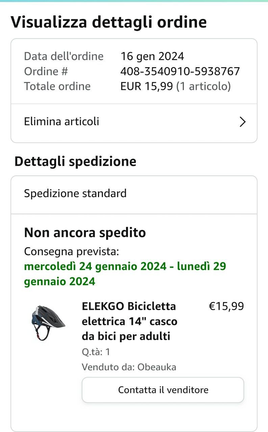268x432 pixels.
Task: Select the Consegna prevista label
Action: point(72,251)
